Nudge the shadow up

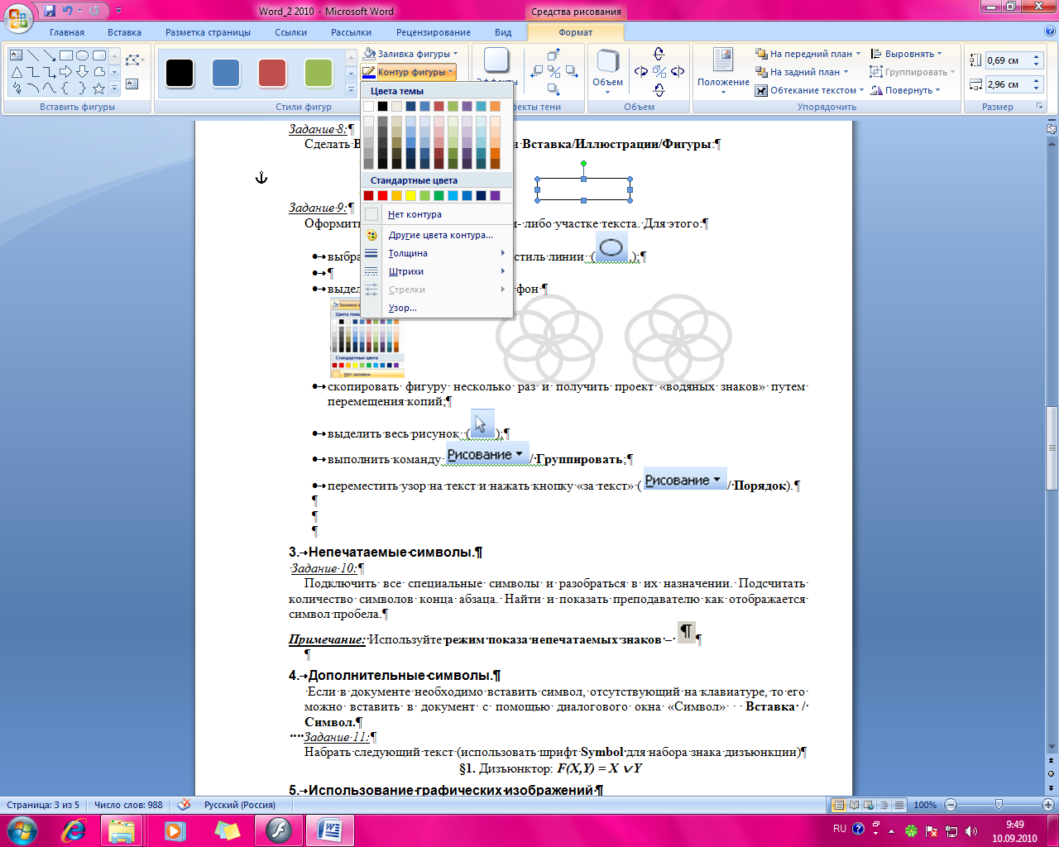coord(554,55)
